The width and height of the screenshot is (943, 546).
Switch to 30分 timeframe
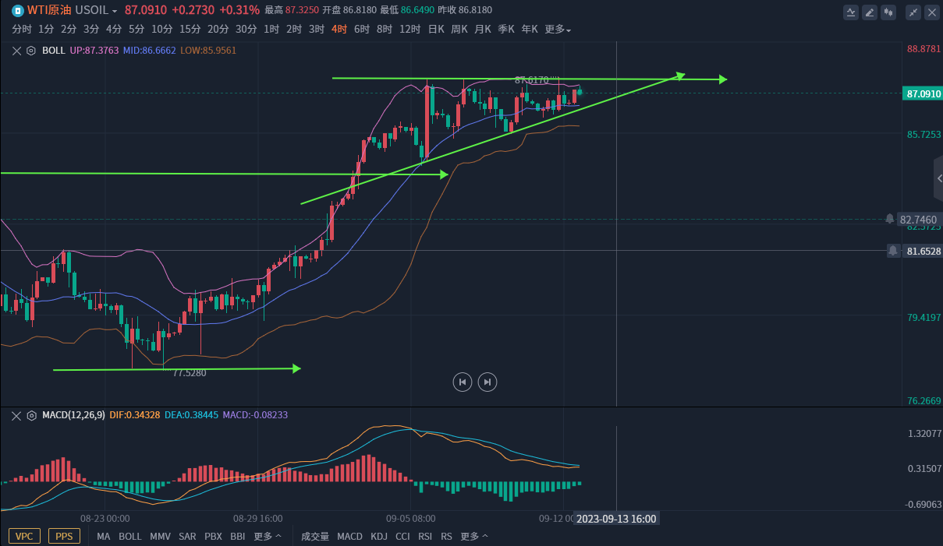click(x=246, y=29)
